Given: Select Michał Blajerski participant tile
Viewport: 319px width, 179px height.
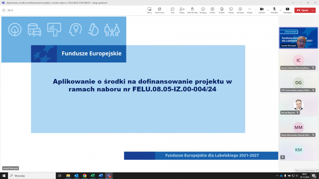Looking at the screenshot, I should pyautogui.click(x=298, y=105).
